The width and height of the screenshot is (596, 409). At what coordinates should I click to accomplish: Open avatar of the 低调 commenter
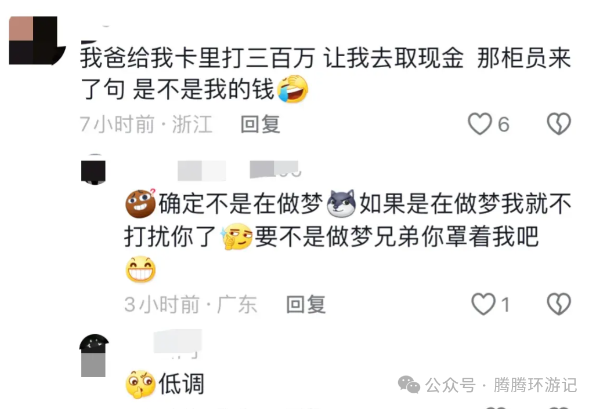pyautogui.click(x=93, y=356)
